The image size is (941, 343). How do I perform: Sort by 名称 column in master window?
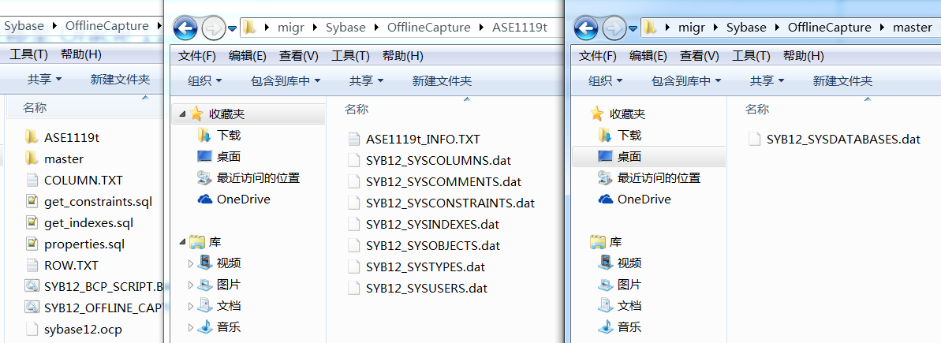point(757,109)
